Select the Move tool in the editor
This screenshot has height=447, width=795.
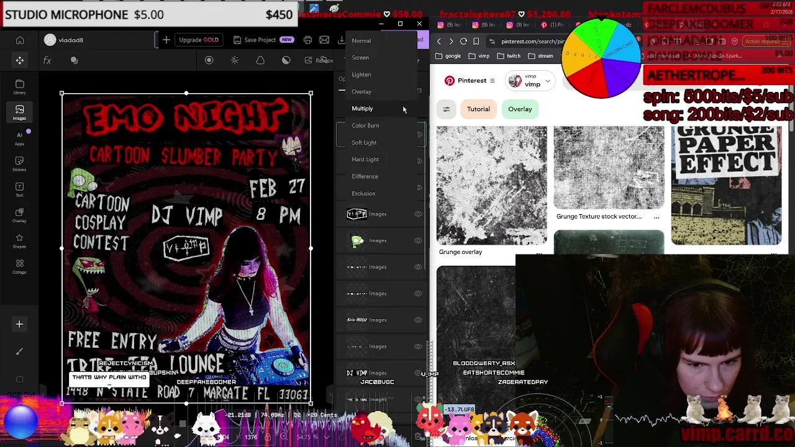tap(20, 60)
